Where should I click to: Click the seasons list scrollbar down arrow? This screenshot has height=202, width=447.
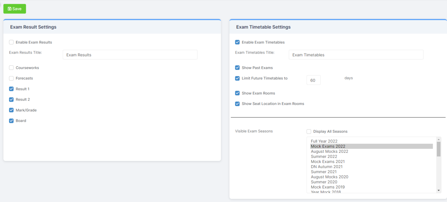[x=439, y=190]
